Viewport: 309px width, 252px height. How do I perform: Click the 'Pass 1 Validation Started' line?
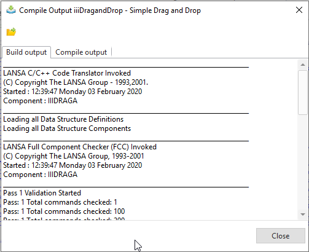tap(42, 193)
